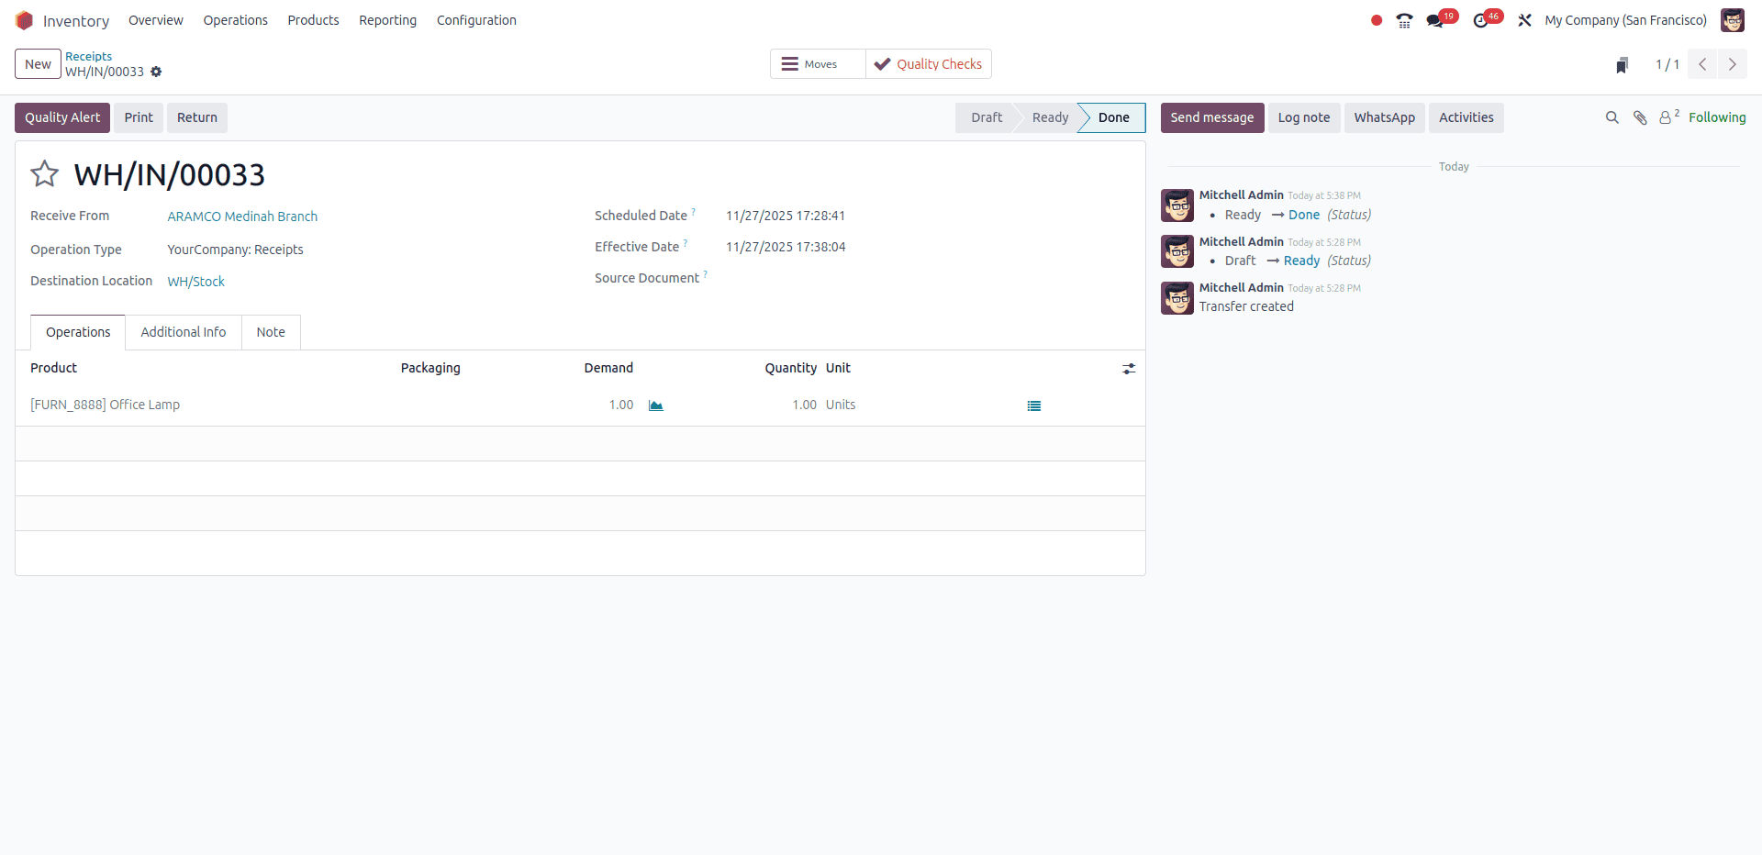Switch to the Additional Info tab

point(183,332)
